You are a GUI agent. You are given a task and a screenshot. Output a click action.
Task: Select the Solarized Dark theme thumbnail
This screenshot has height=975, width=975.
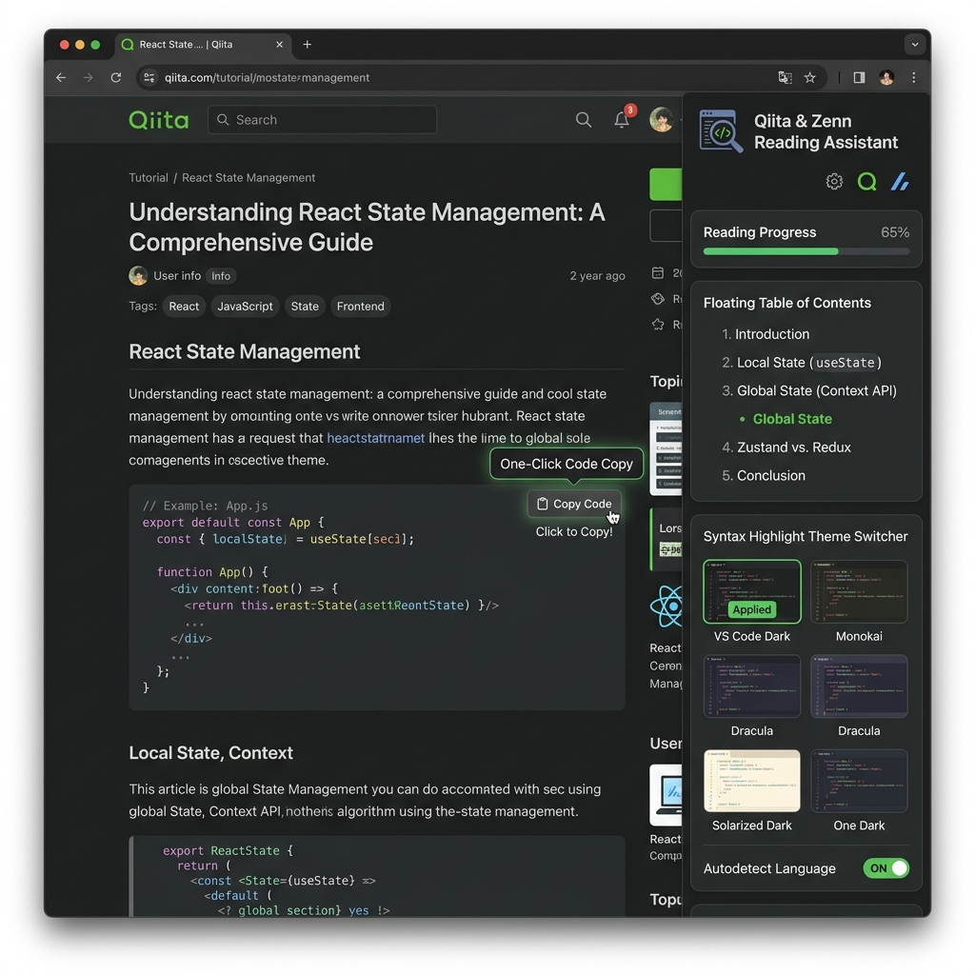[752, 781]
